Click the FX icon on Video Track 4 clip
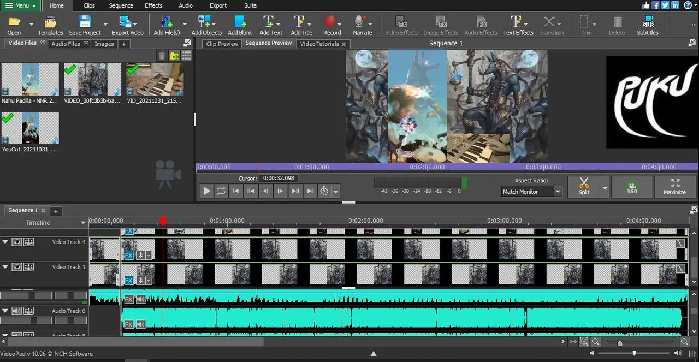Viewport: 699px width, 362px height. click(129, 255)
